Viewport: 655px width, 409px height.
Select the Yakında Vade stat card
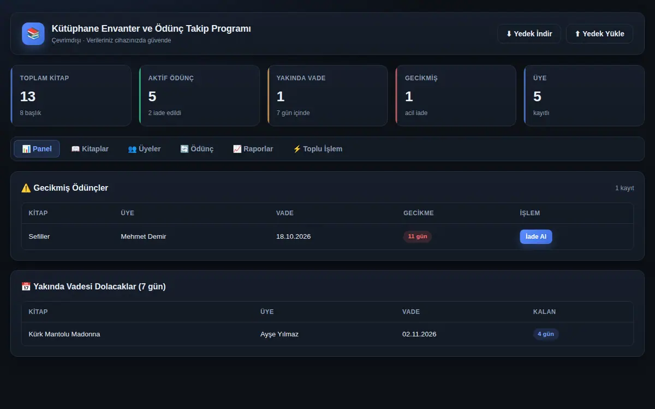point(327,95)
